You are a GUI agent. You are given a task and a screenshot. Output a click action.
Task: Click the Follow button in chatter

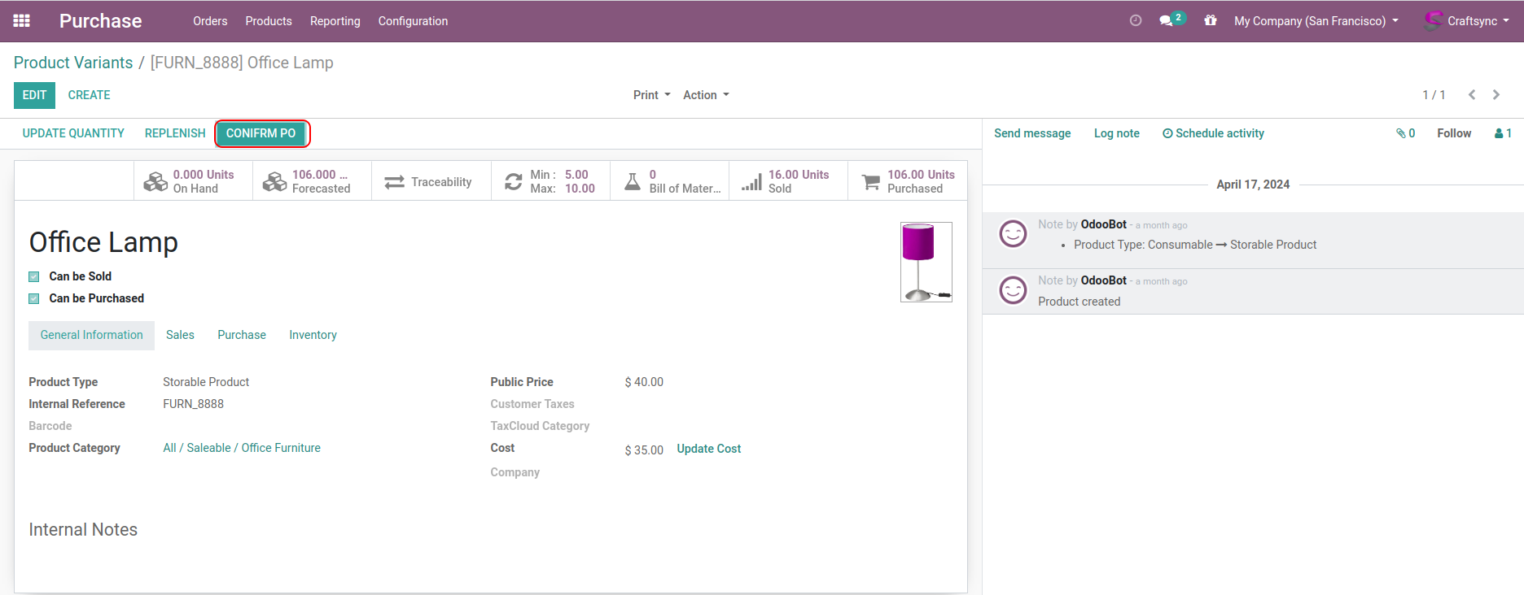pos(1453,133)
